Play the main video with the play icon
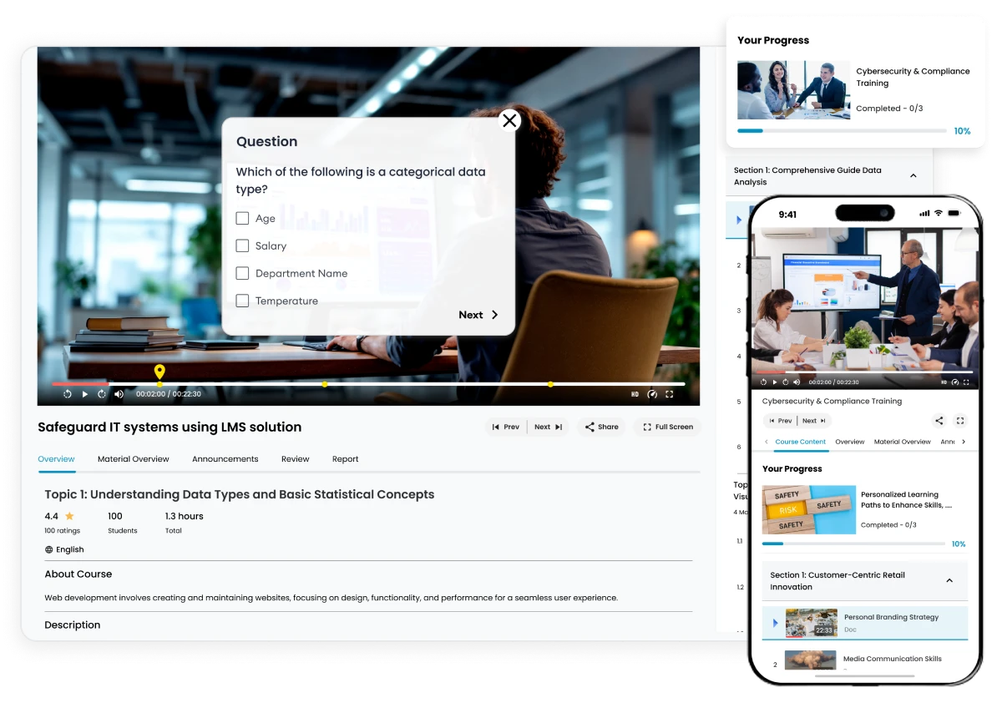This screenshot has width=1002, height=703. [84, 394]
